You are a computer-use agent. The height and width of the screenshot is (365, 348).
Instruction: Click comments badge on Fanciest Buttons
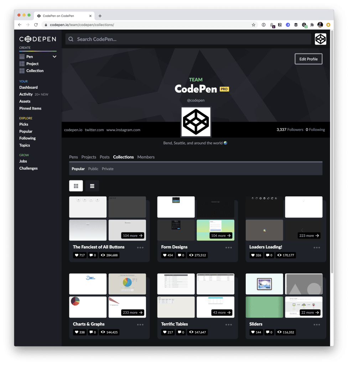click(x=93, y=255)
